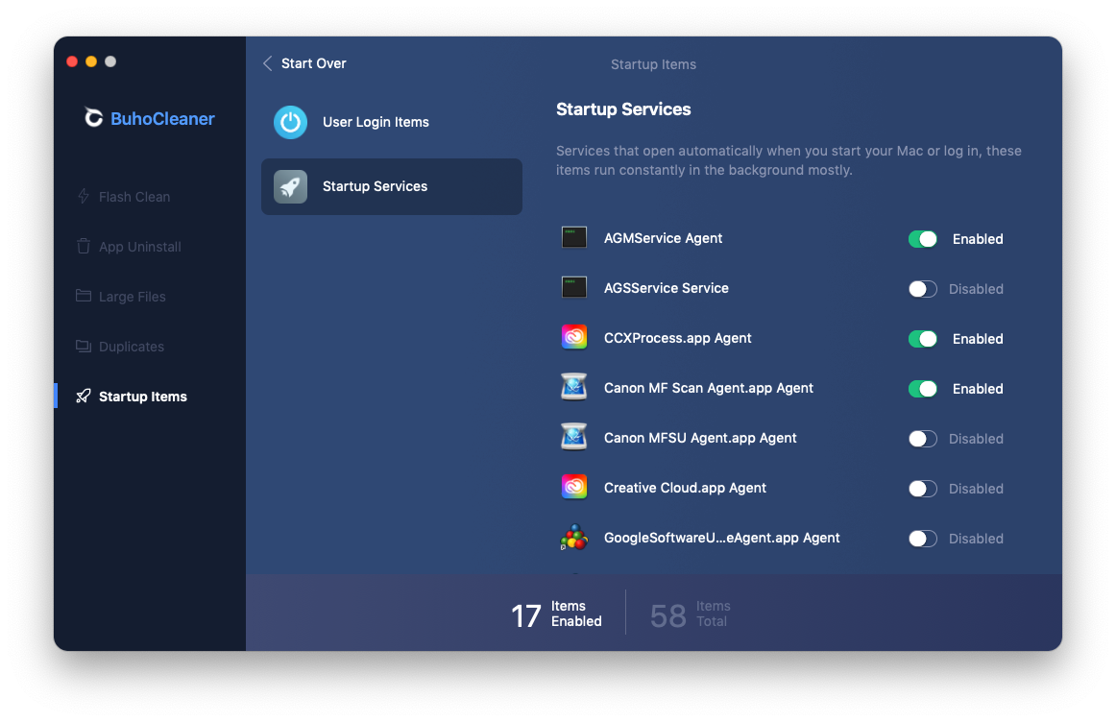Click the User Login Items power icon
This screenshot has height=722, width=1116.
tap(290, 122)
